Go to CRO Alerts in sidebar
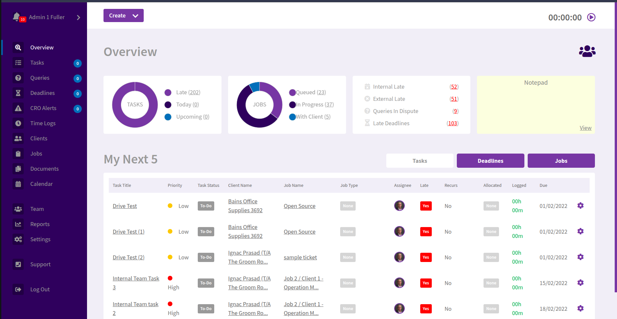617x319 pixels. coord(43,108)
